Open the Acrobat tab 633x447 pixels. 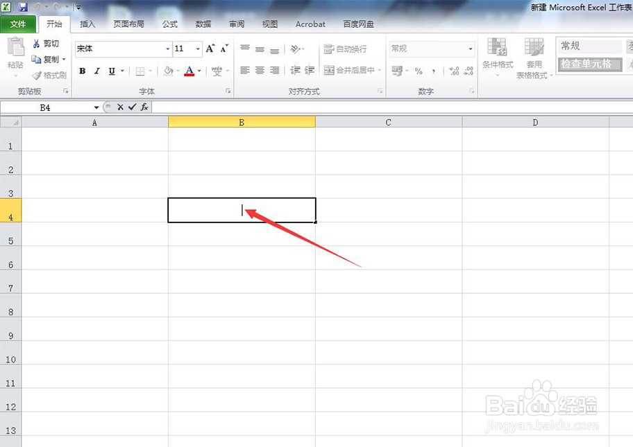310,24
